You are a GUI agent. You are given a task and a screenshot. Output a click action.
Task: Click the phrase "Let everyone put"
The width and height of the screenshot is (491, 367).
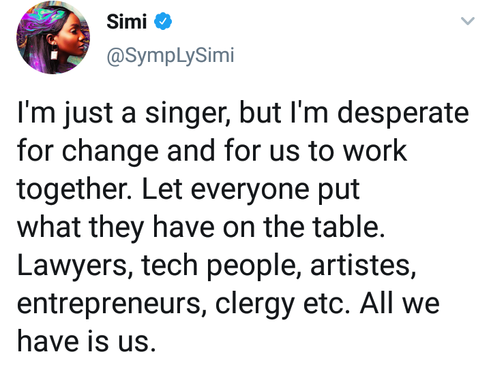(x=251, y=189)
